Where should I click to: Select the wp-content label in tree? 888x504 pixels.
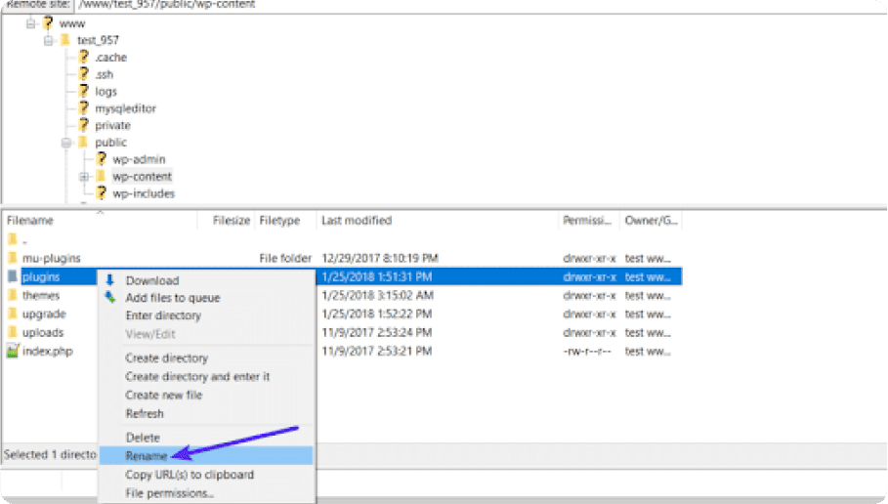tap(142, 177)
